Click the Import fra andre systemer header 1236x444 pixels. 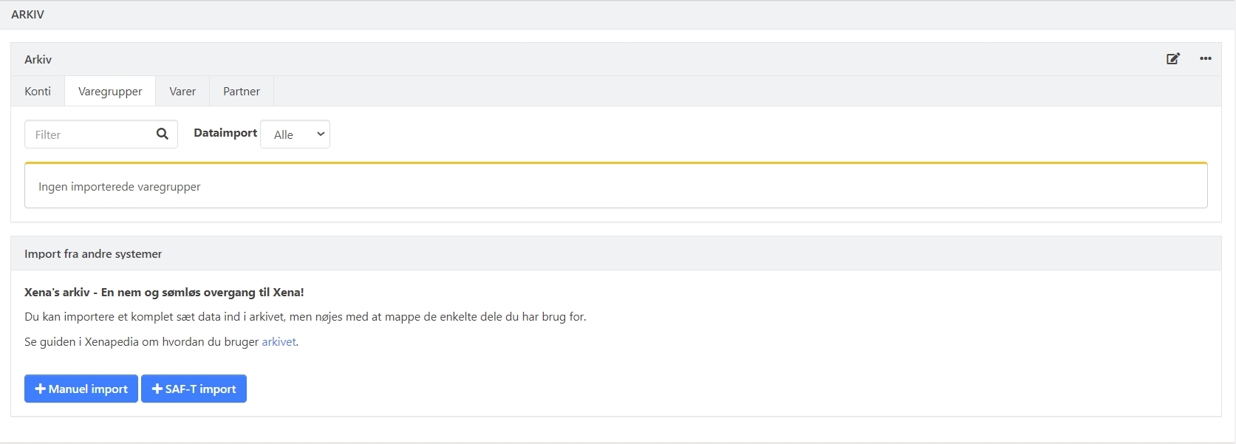93,254
